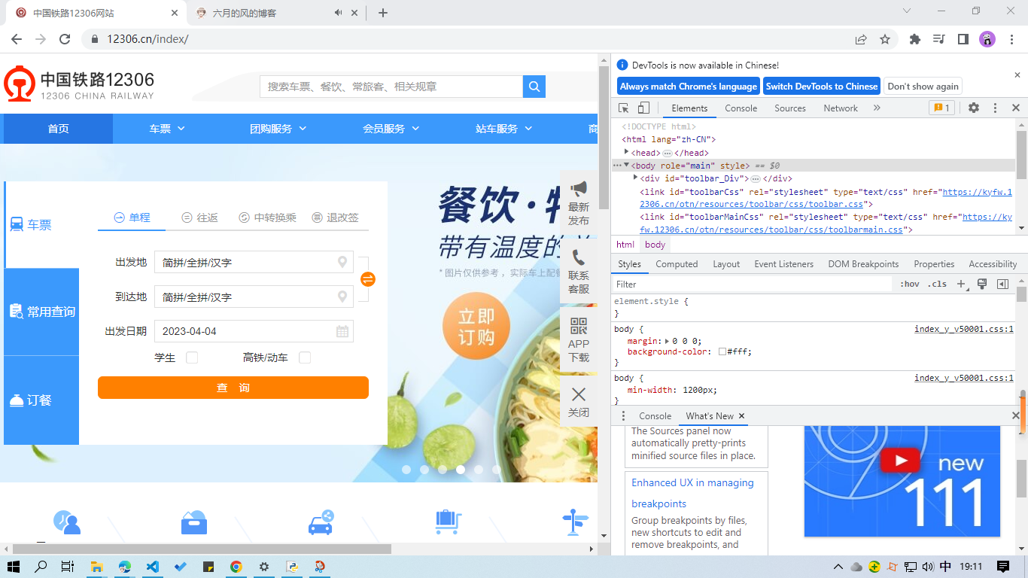The height and width of the screenshot is (578, 1028).
Task: Collapse the body element node
Action: point(626,165)
